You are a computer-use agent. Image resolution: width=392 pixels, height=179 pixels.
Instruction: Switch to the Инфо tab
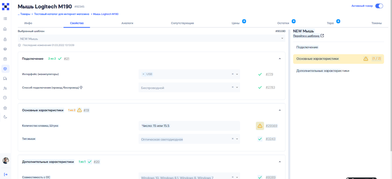point(28,23)
